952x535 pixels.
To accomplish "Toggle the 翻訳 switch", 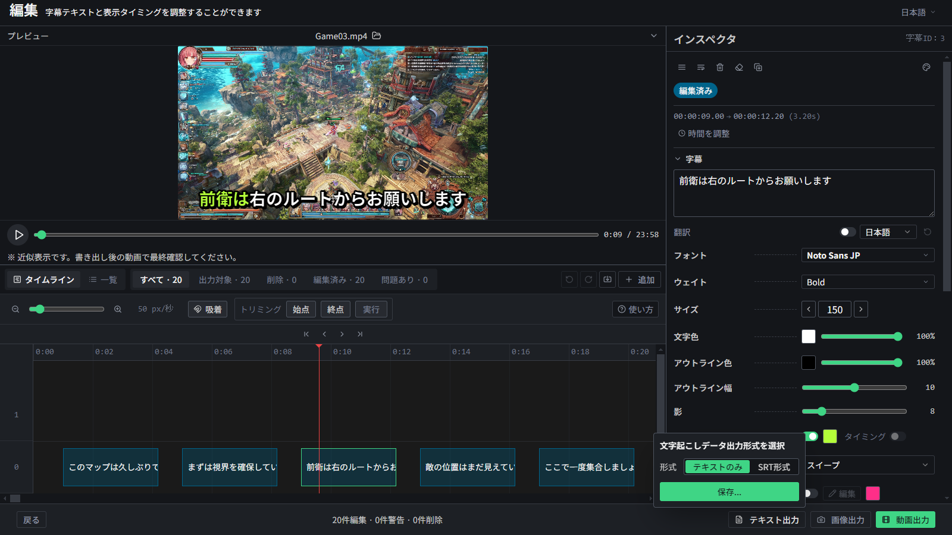I will point(848,232).
